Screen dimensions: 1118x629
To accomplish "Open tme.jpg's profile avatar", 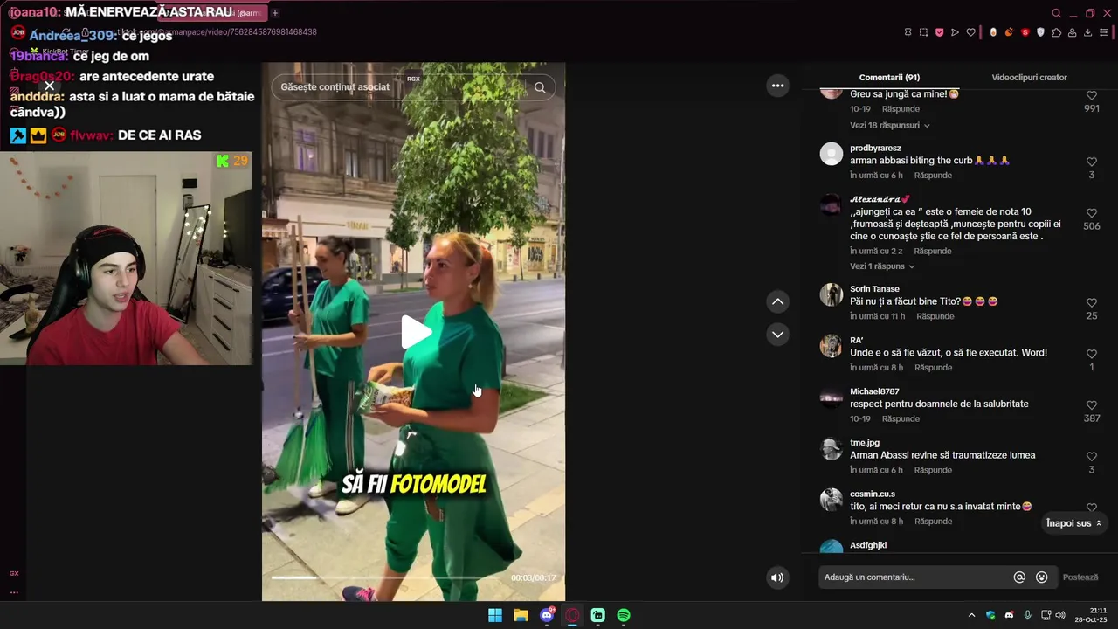I will (832, 449).
